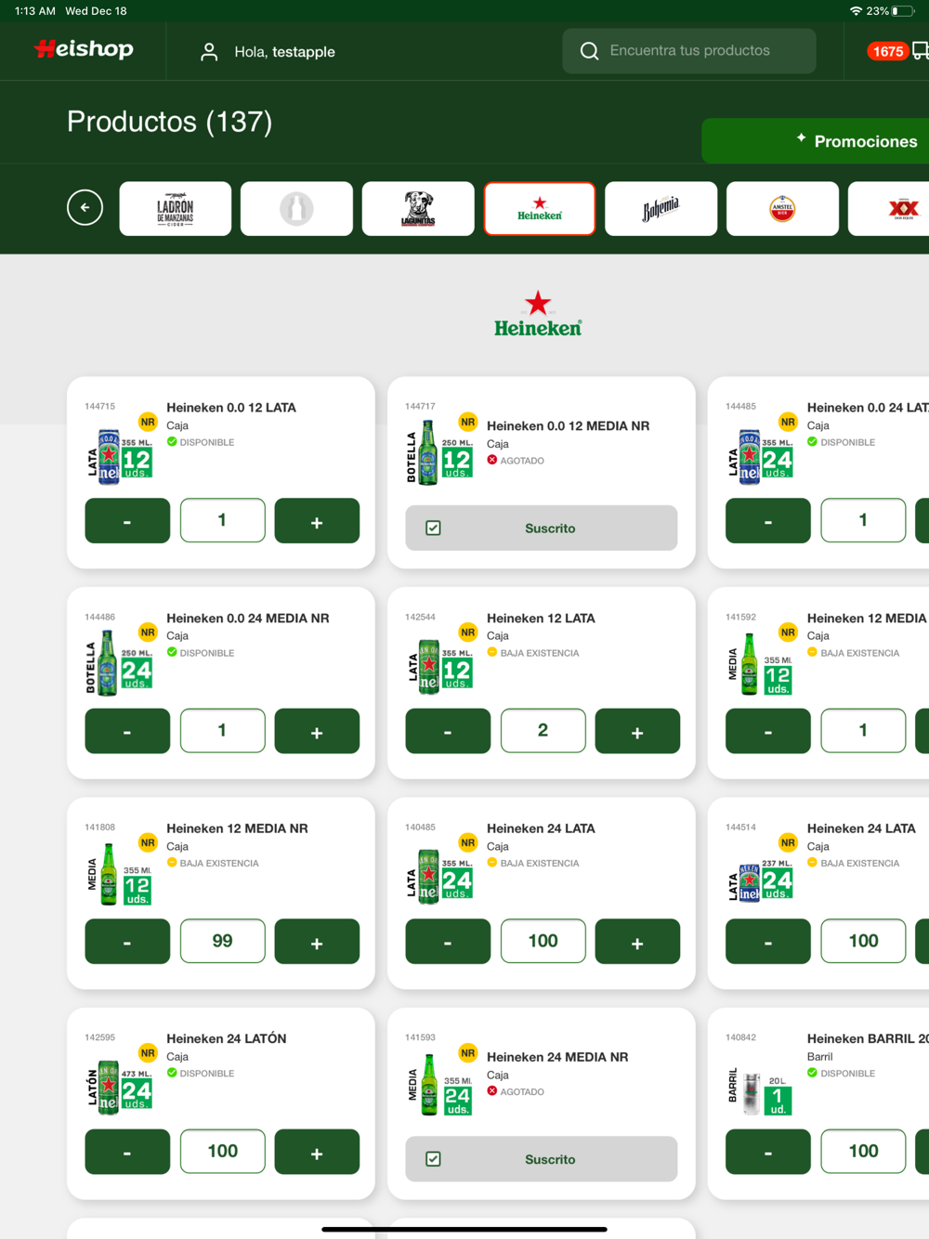
Task: Open the user profile icon beside Hola, testapple
Action: 209,52
